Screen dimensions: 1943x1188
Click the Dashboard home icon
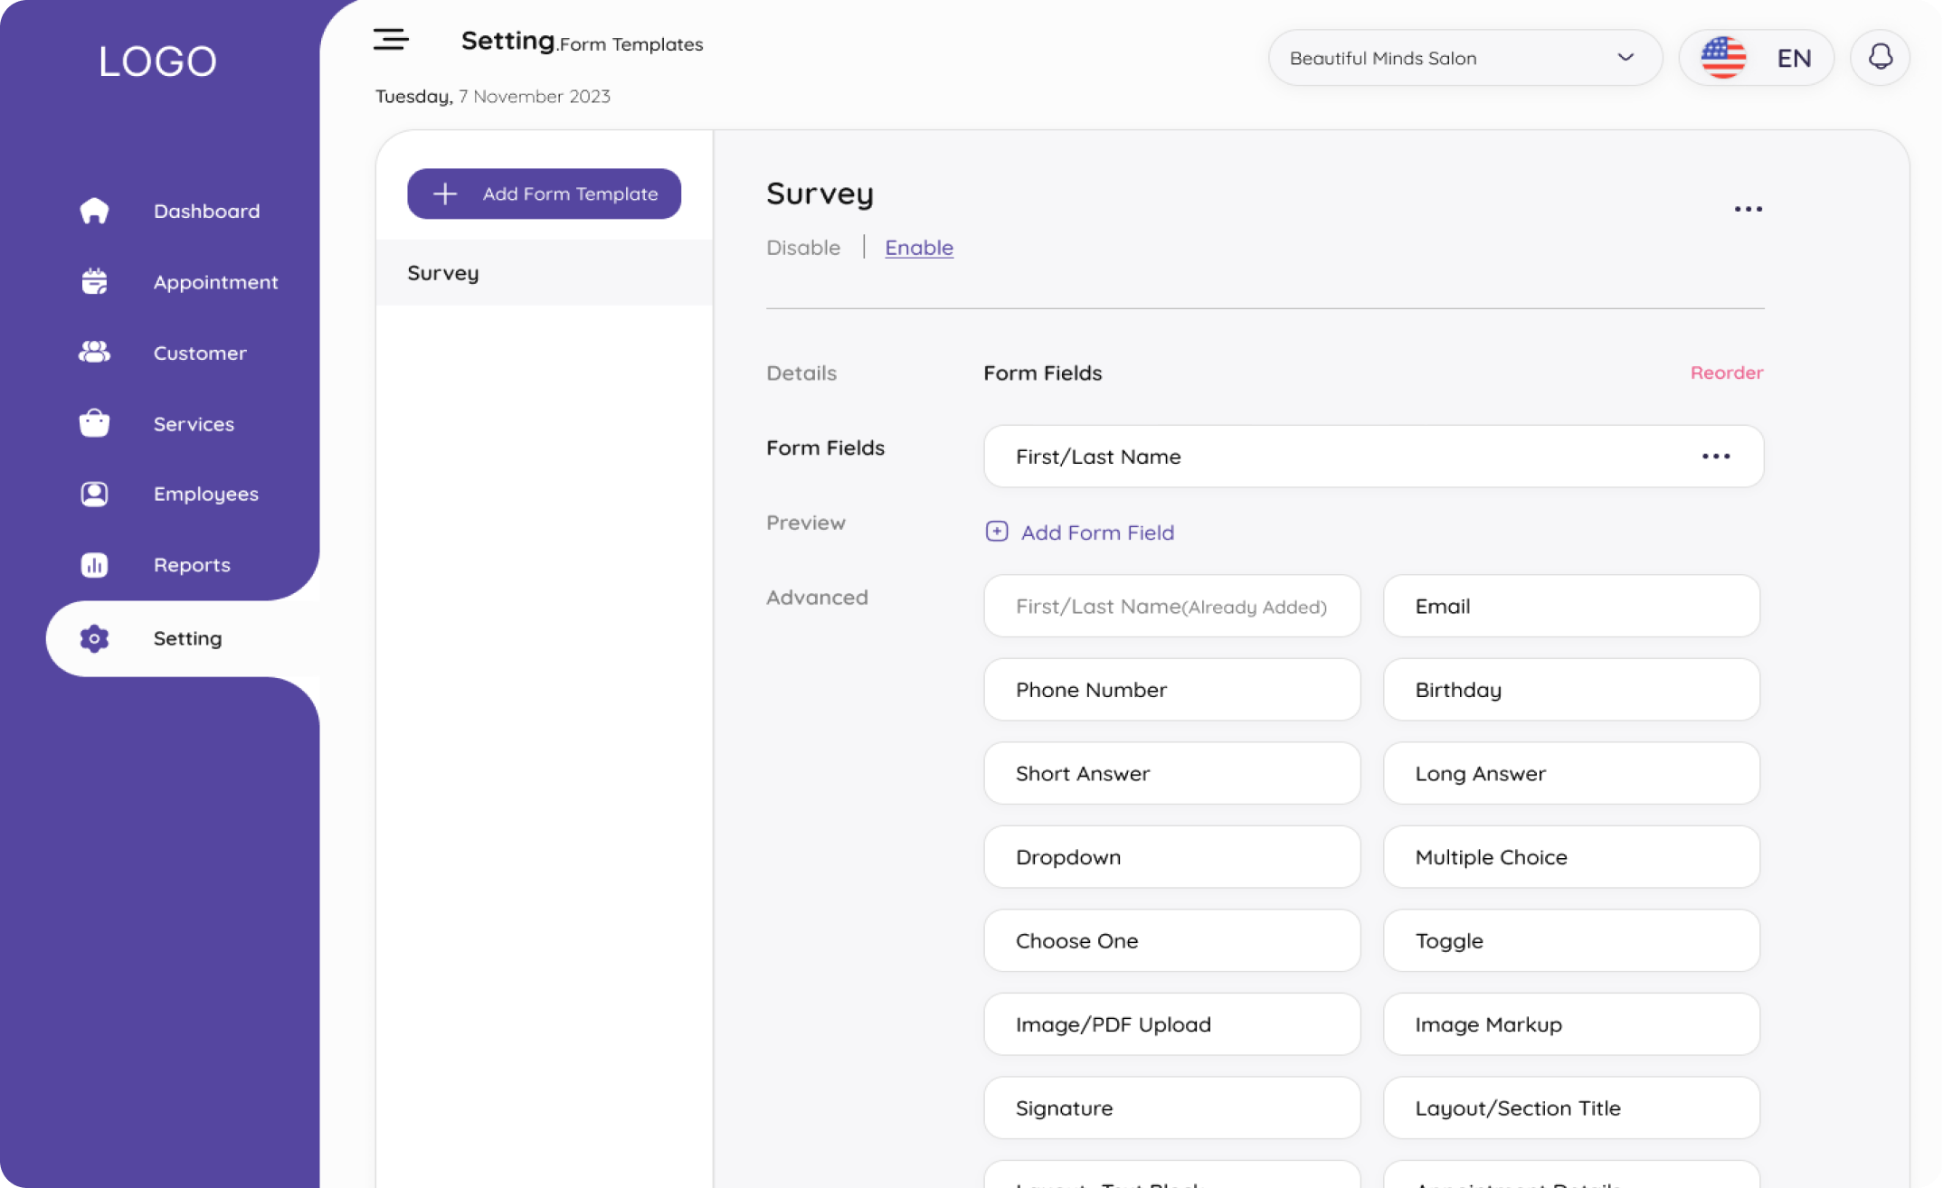point(94,211)
